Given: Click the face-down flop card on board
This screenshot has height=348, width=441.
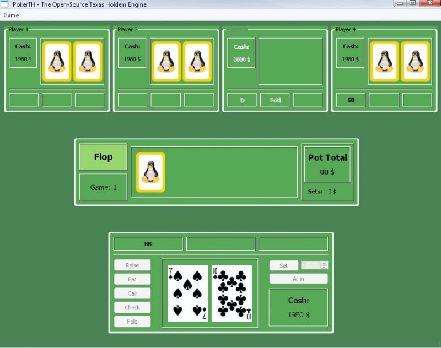Looking at the screenshot, I should [x=150, y=172].
